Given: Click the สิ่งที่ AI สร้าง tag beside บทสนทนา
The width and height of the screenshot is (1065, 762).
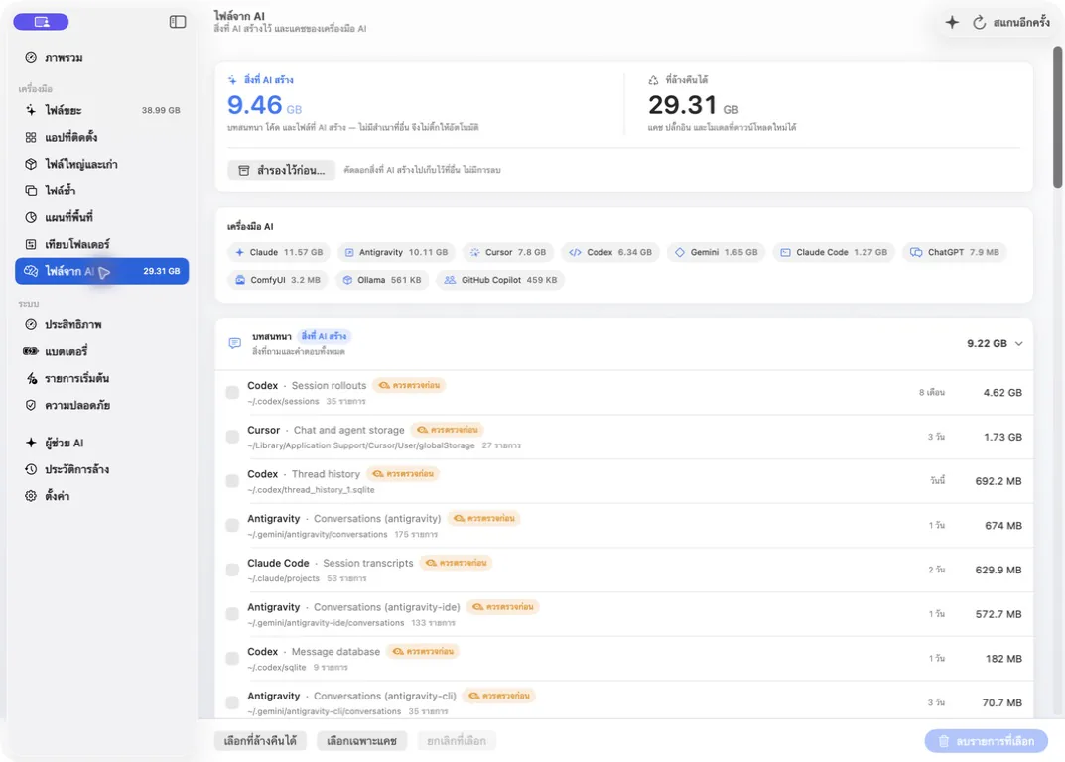Looking at the screenshot, I should coord(324,336).
